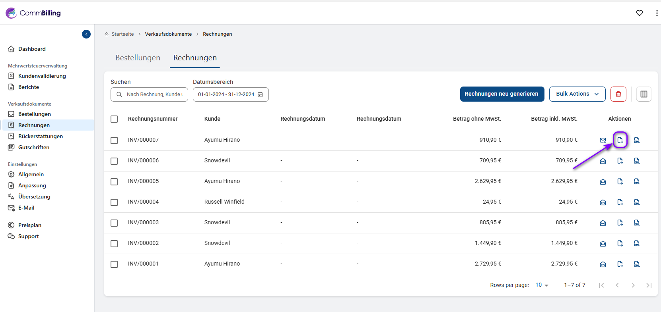Export PDF for invoice INV/000007
Screen dimensions: 661x312
[620, 140]
